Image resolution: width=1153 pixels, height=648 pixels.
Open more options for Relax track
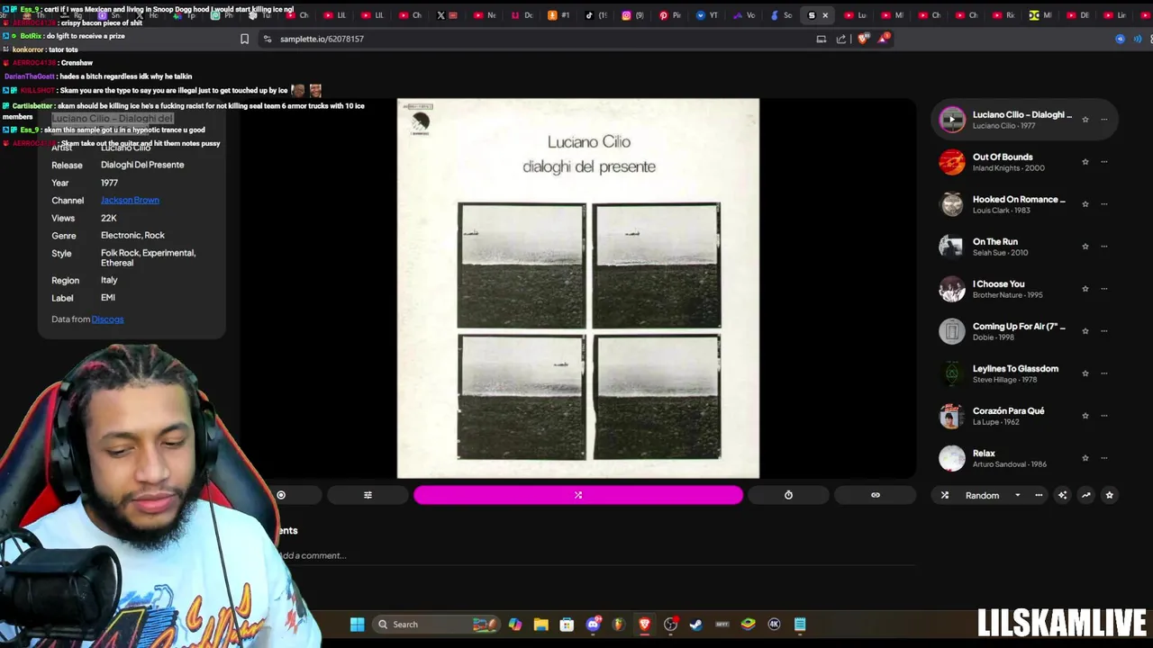click(1104, 458)
